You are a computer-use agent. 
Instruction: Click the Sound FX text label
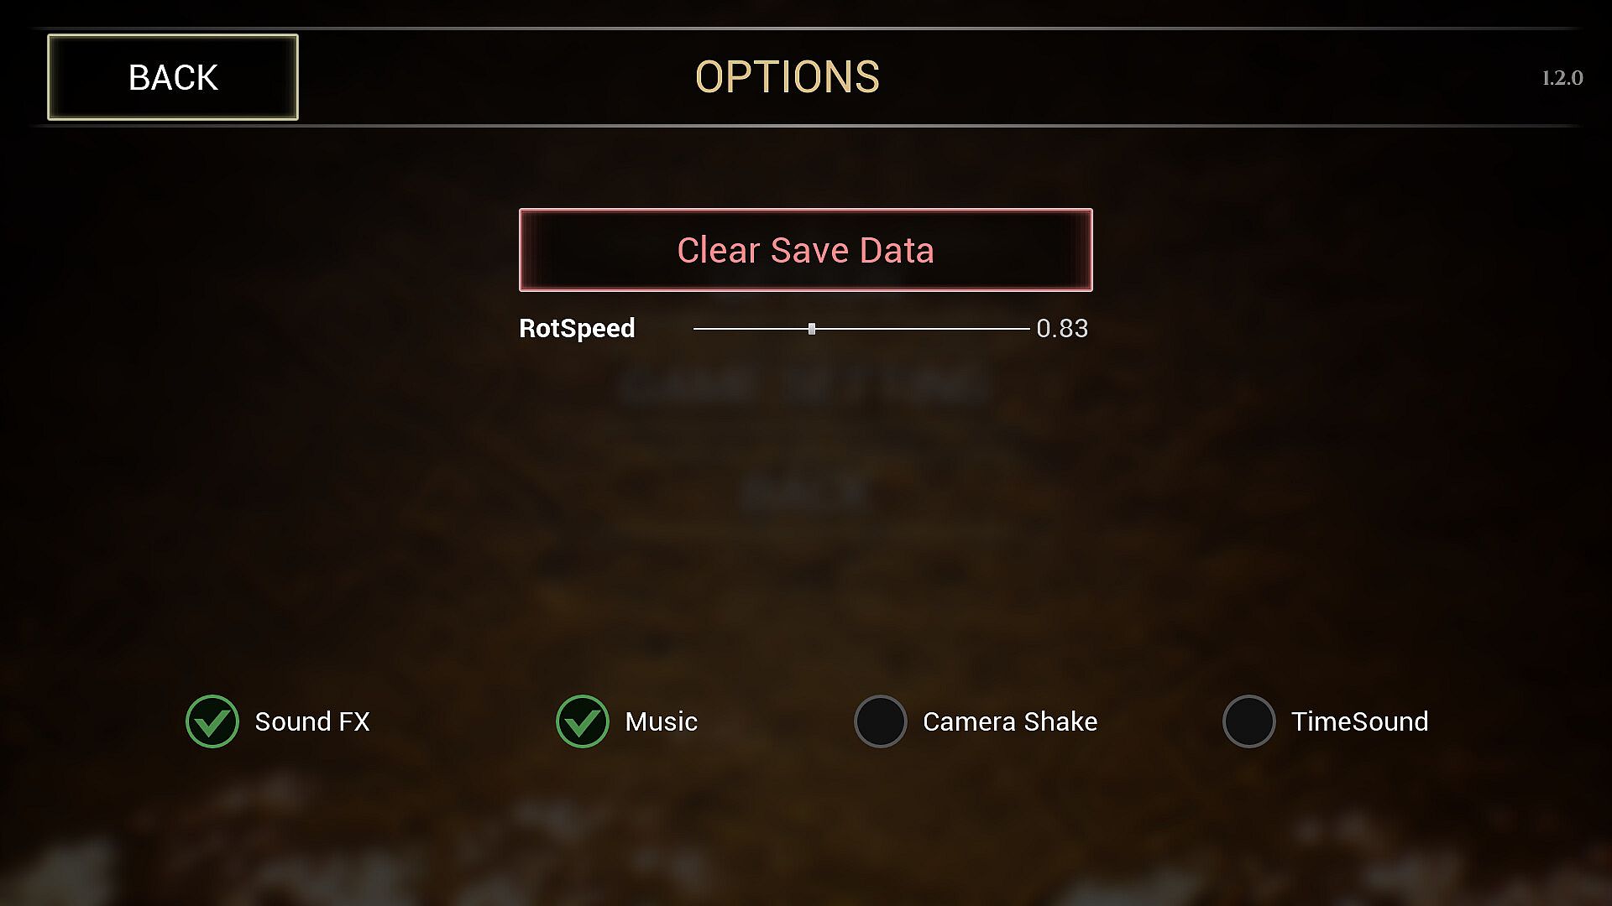(311, 721)
